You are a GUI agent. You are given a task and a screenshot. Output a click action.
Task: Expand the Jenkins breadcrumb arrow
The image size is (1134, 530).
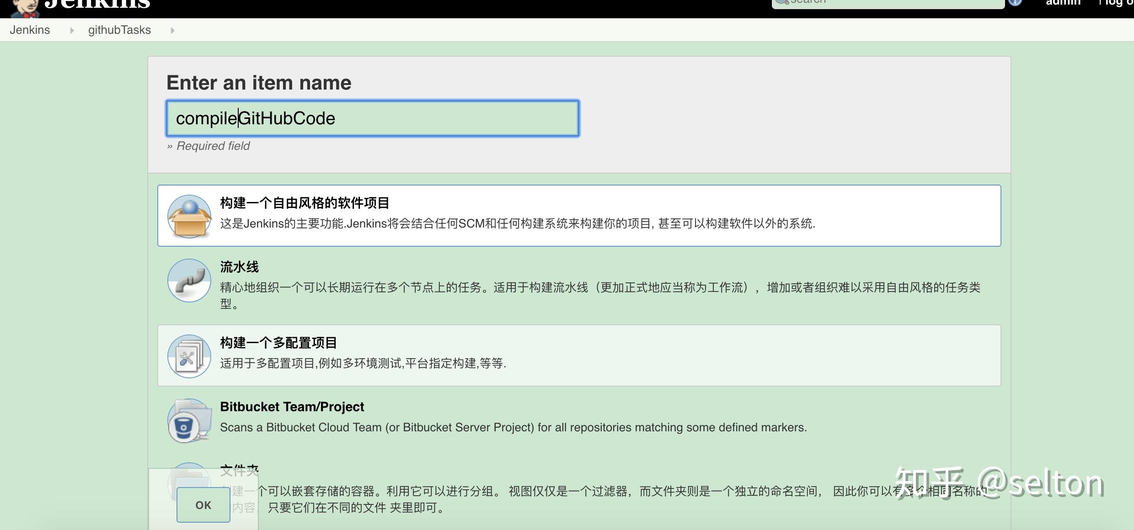coord(72,31)
